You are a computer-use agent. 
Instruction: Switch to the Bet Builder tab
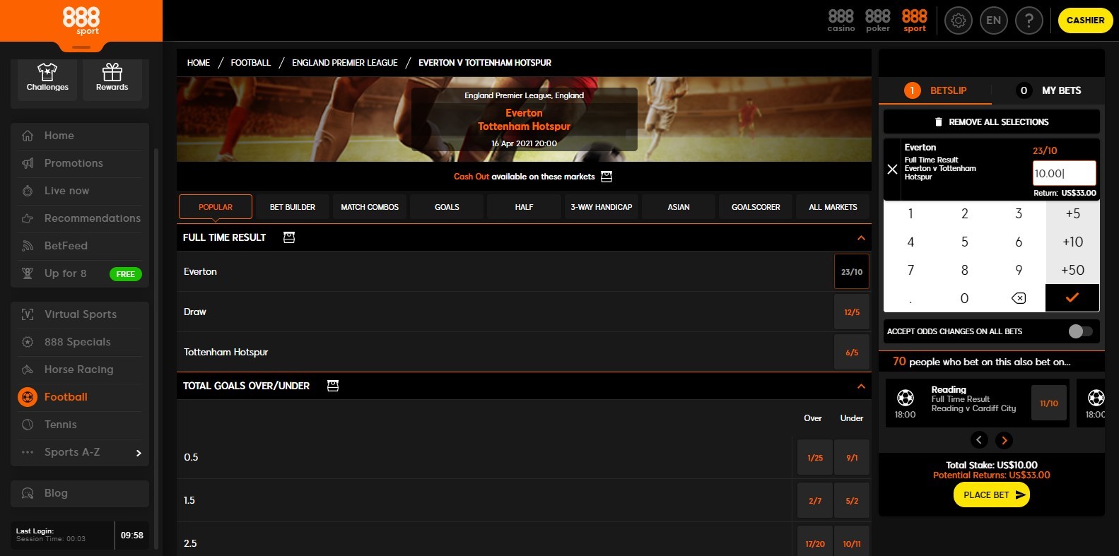(x=293, y=207)
